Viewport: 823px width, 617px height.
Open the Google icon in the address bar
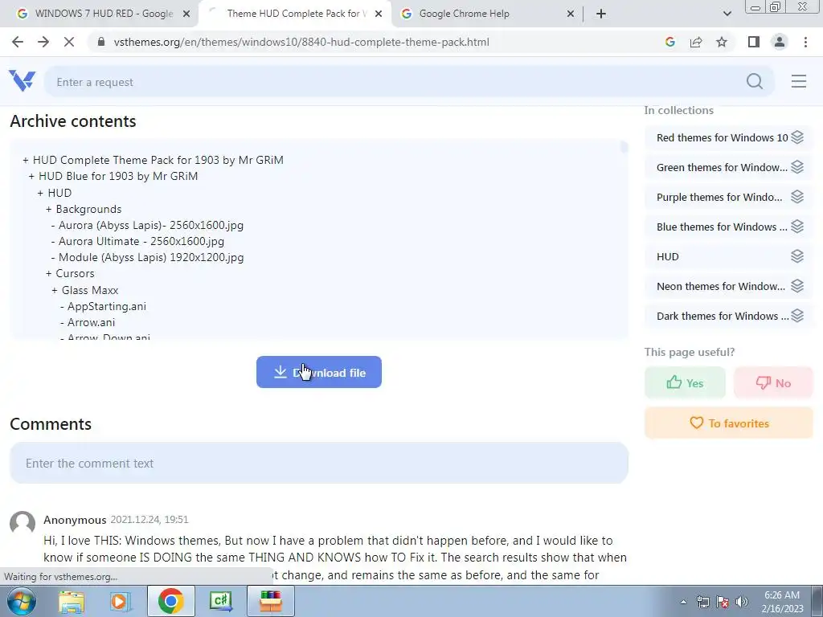(x=669, y=42)
